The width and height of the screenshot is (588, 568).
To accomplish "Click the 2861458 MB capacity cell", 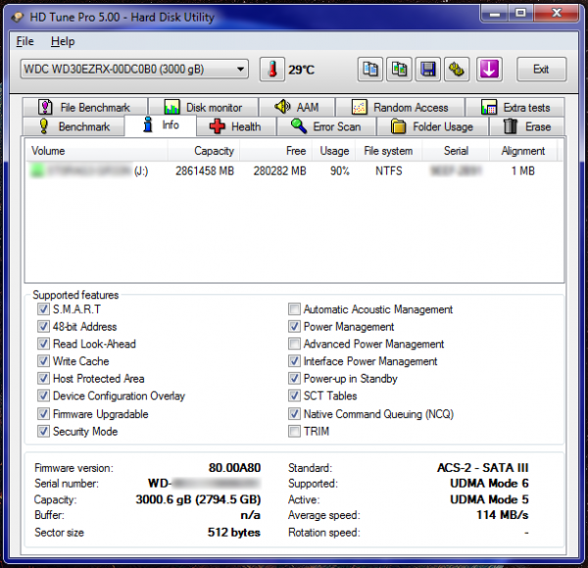I will pyautogui.click(x=205, y=172).
